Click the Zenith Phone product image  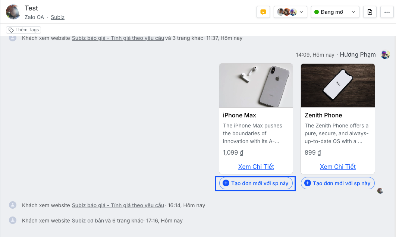[x=337, y=85]
